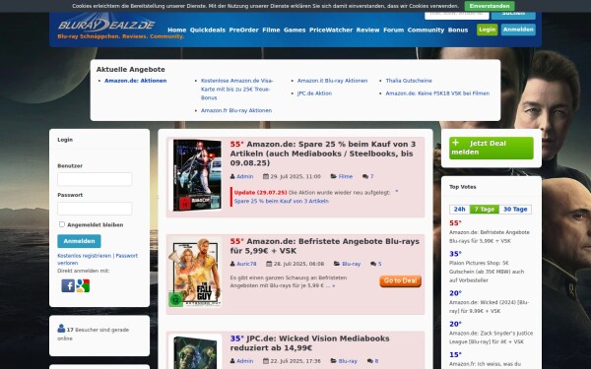Open Bonus navigation item

coord(458,30)
